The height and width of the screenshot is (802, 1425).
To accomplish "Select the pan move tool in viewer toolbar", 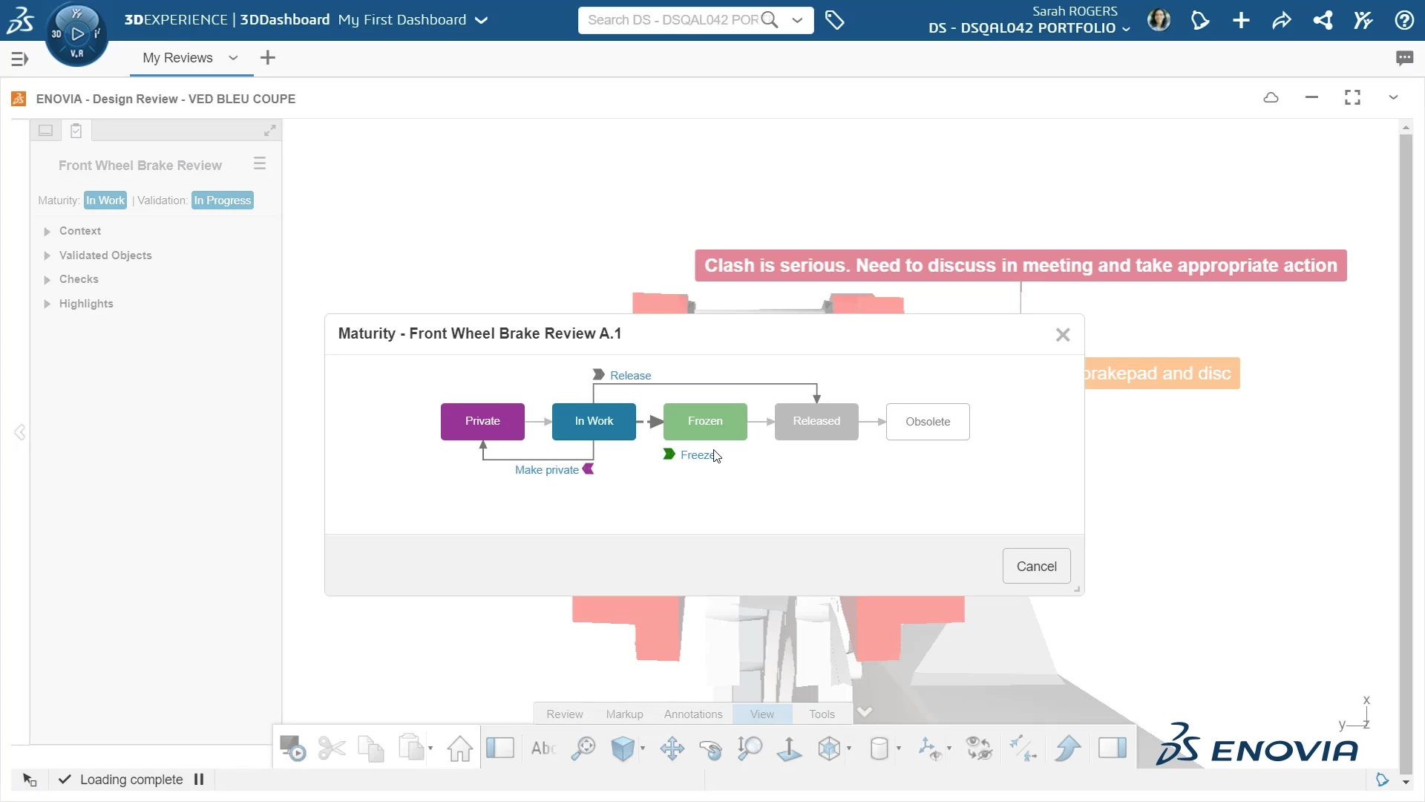I will coord(672,748).
